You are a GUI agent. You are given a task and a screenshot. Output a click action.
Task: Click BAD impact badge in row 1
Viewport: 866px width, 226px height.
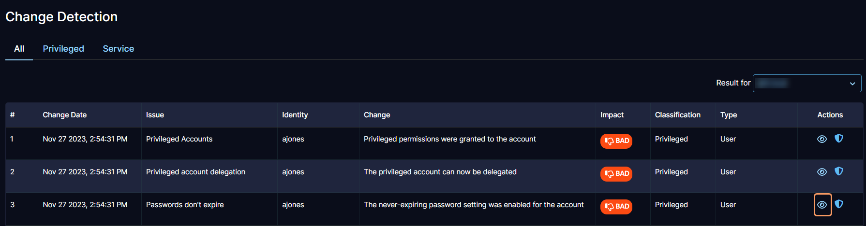(616, 141)
